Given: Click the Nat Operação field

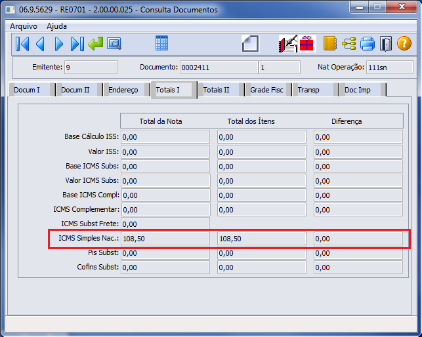Looking at the screenshot, I should tap(389, 68).
